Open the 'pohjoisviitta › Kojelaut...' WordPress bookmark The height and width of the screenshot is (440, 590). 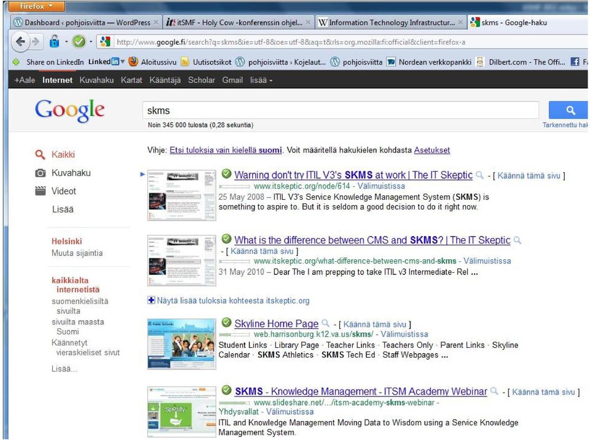[x=281, y=62]
